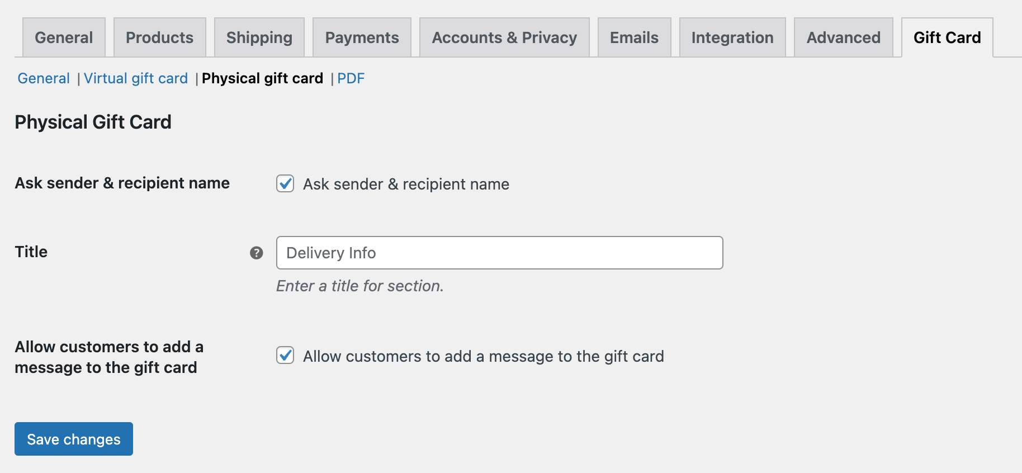Click the Title help question mark icon

(x=257, y=253)
